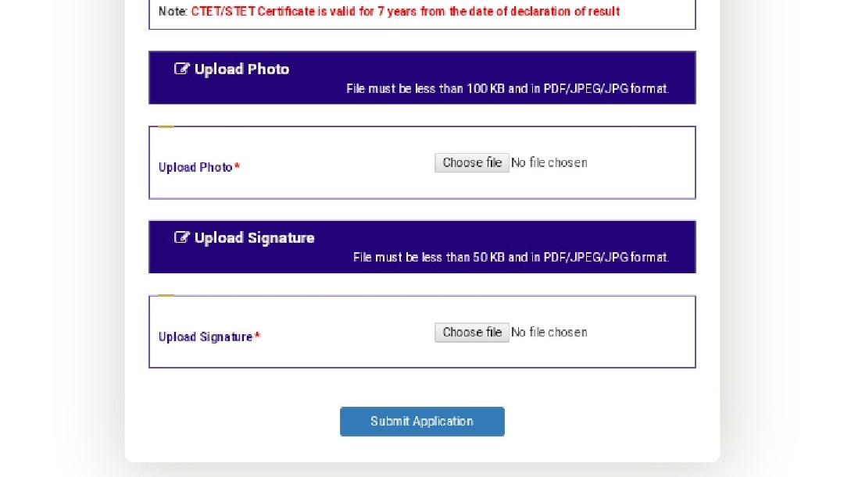844x477 pixels.
Task: Select the Upload Photo section header bar
Action: click(x=422, y=77)
